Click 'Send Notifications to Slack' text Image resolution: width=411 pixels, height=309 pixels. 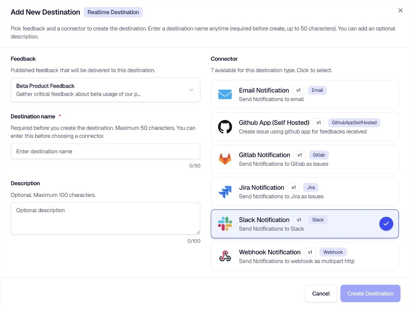[x=272, y=229]
